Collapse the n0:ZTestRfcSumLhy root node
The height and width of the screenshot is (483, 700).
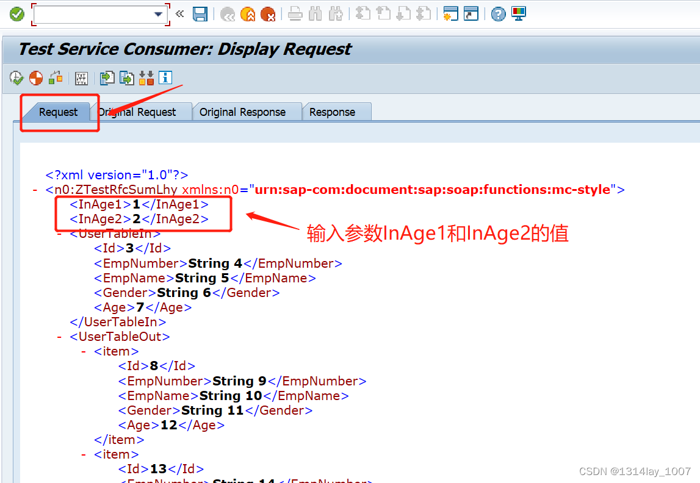click(x=35, y=190)
